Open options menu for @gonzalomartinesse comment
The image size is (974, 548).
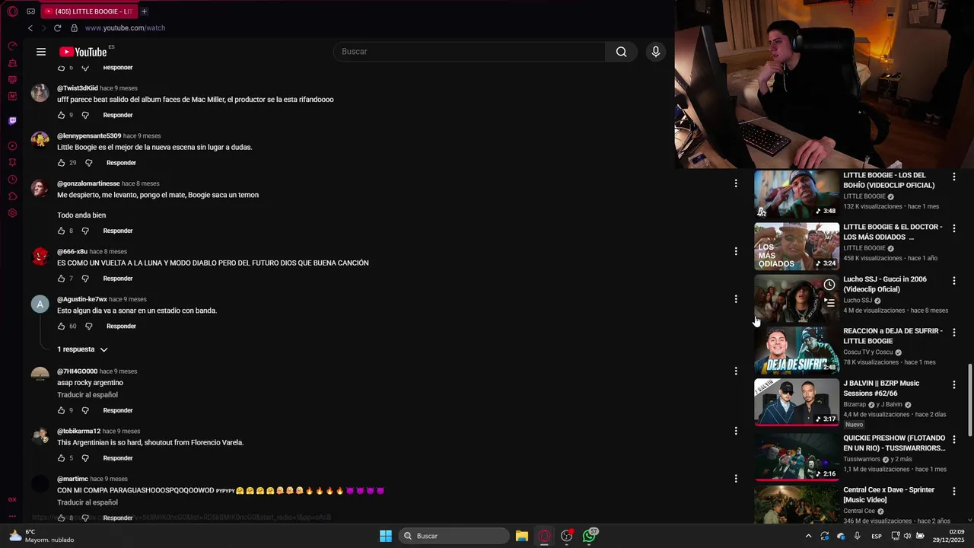(736, 183)
